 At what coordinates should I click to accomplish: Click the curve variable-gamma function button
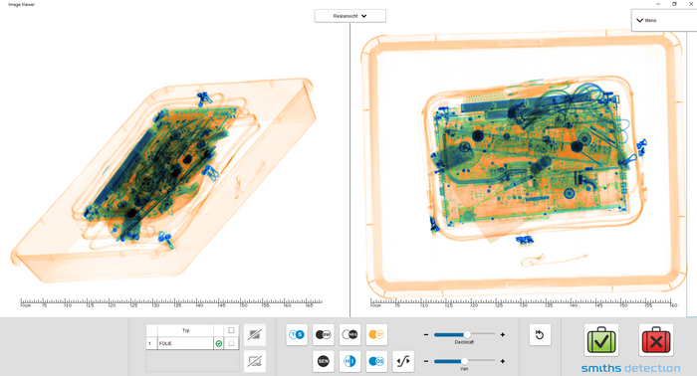[403, 361]
